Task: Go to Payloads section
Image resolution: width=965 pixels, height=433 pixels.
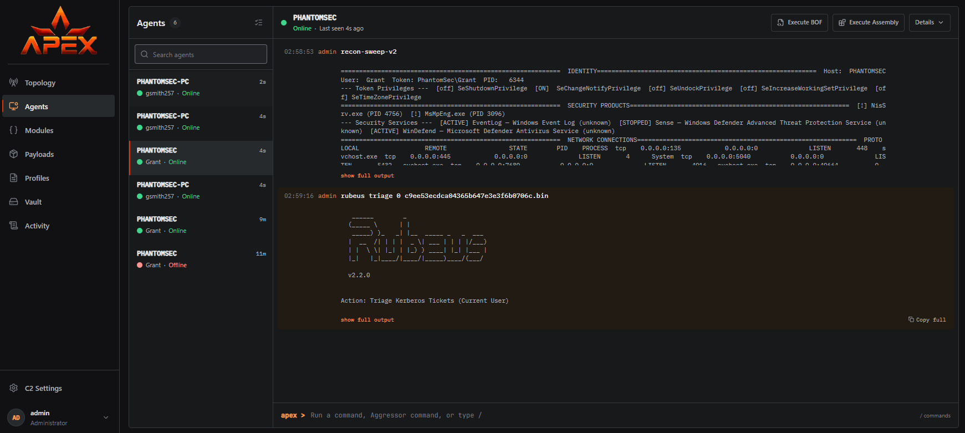Action: click(x=58, y=154)
